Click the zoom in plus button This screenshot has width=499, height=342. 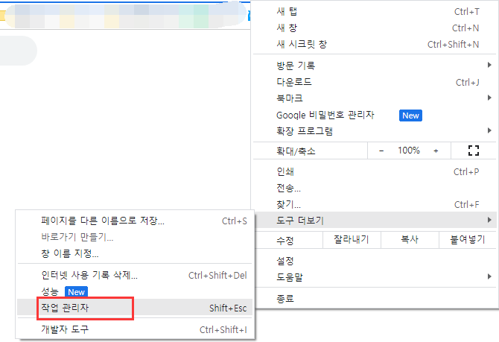point(436,151)
